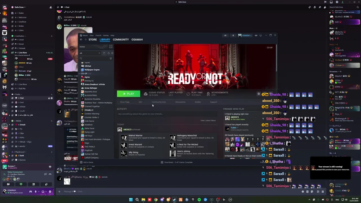Viewport: 361px width, 203px height.
Task: Click friend ABODC5 under Friends Who Play
Action: coord(234,117)
